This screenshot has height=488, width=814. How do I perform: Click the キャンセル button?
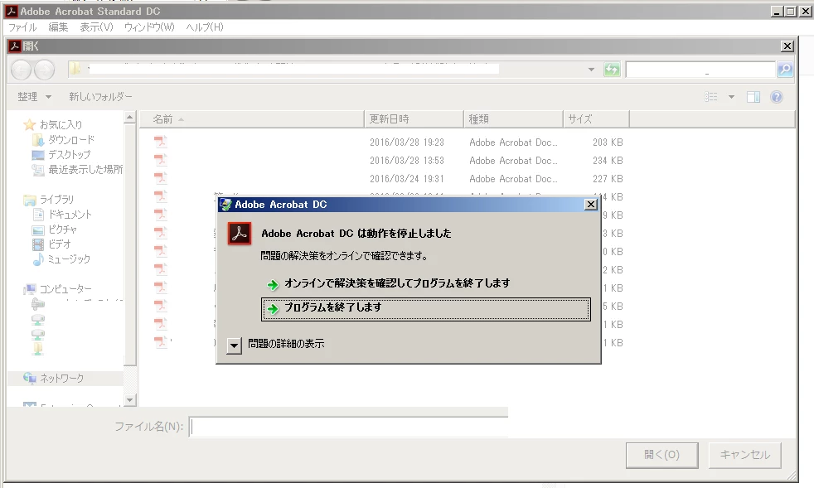745,456
